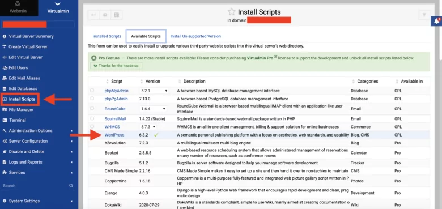The width and height of the screenshot is (442, 209).
Task: Open the Virtualmin Pro link
Action: [x=260, y=58]
